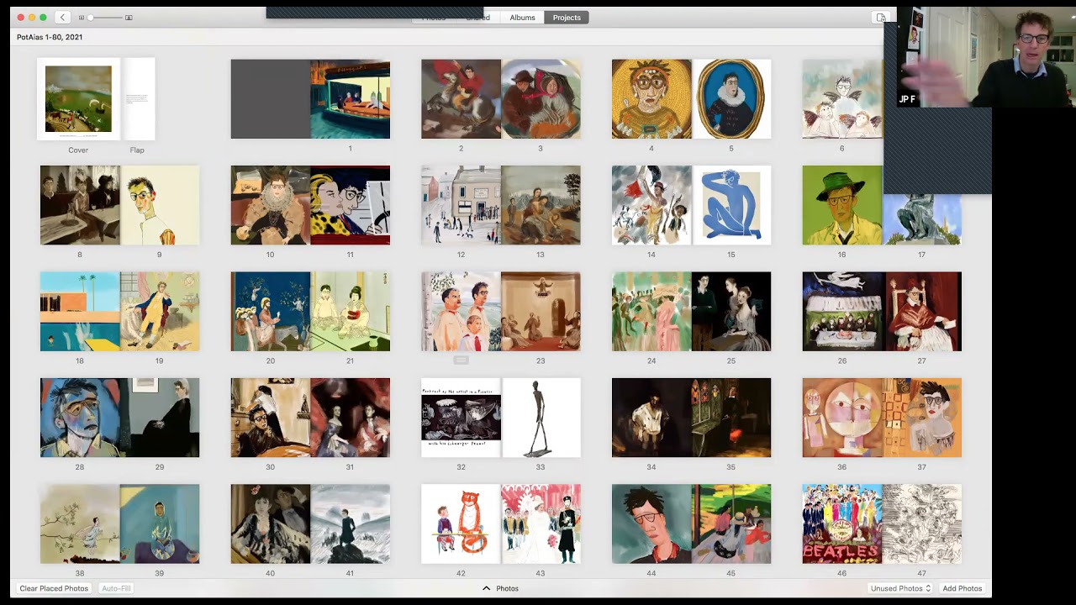Select page 20 thumbnail
Image resolution: width=1076 pixels, height=605 pixels.
tap(271, 312)
